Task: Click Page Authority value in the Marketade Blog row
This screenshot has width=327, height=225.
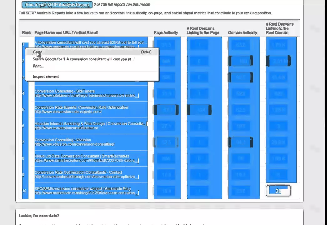Action: coord(166,191)
